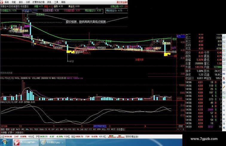Click the Fe icon in right sidebar

(x=224, y=42)
